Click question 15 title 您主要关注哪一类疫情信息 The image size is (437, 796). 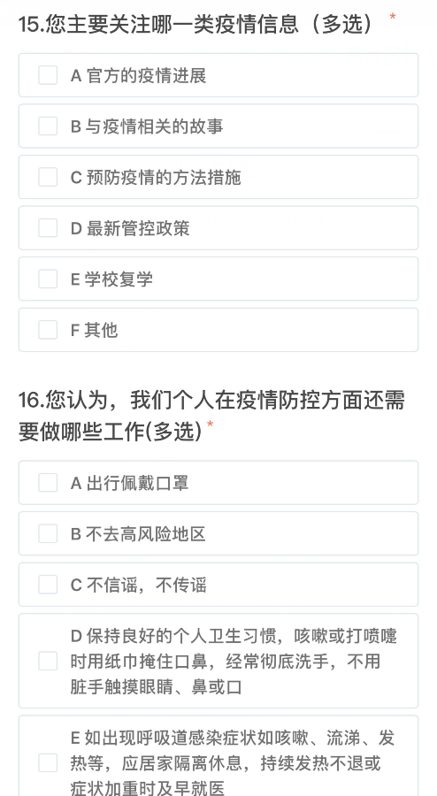(x=172, y=24)
